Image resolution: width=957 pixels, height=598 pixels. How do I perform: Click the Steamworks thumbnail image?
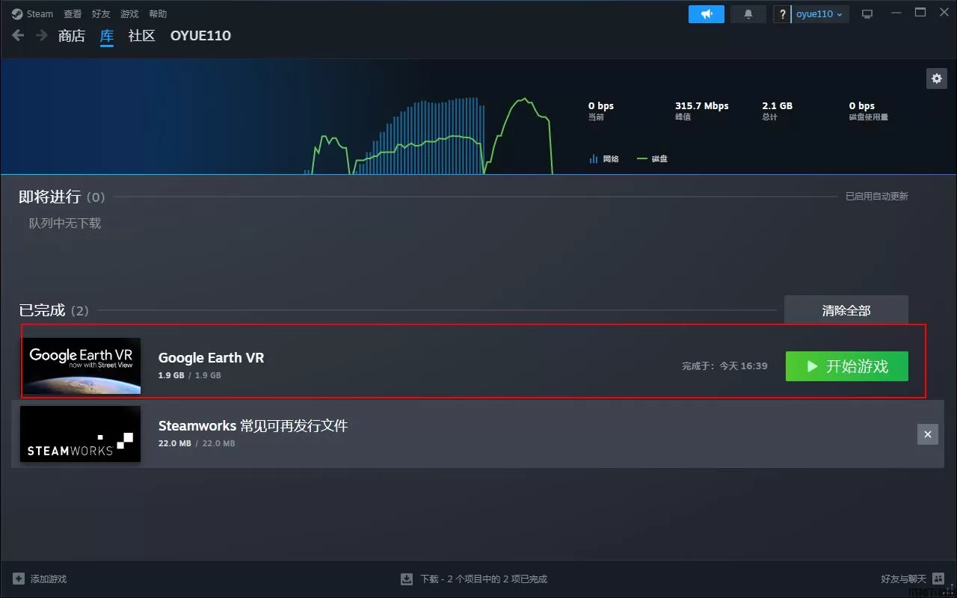click(x=80, y=434)
